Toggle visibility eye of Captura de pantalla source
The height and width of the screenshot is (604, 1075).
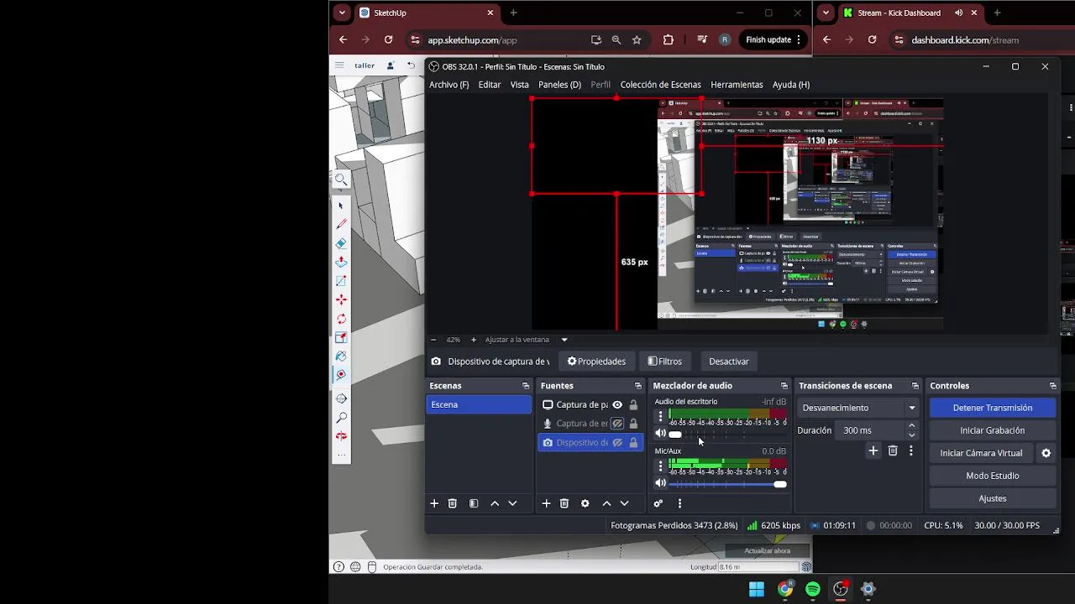pos(617,404)
